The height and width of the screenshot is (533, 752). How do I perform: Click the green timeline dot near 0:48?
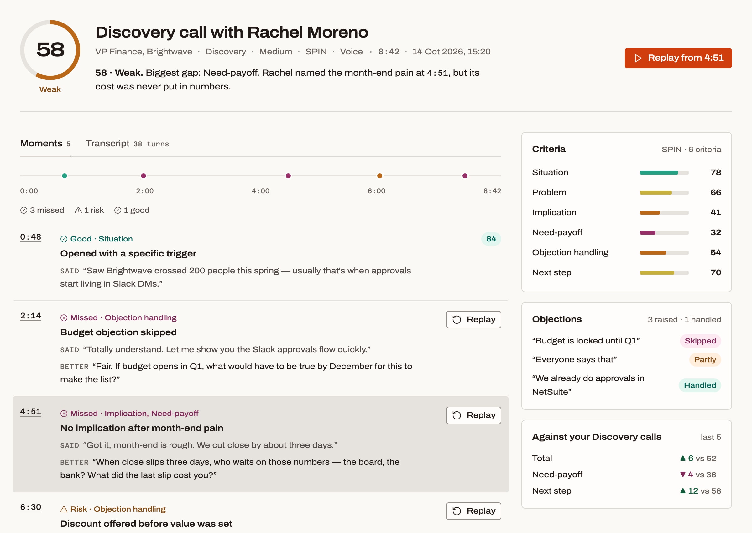(65, 176)
